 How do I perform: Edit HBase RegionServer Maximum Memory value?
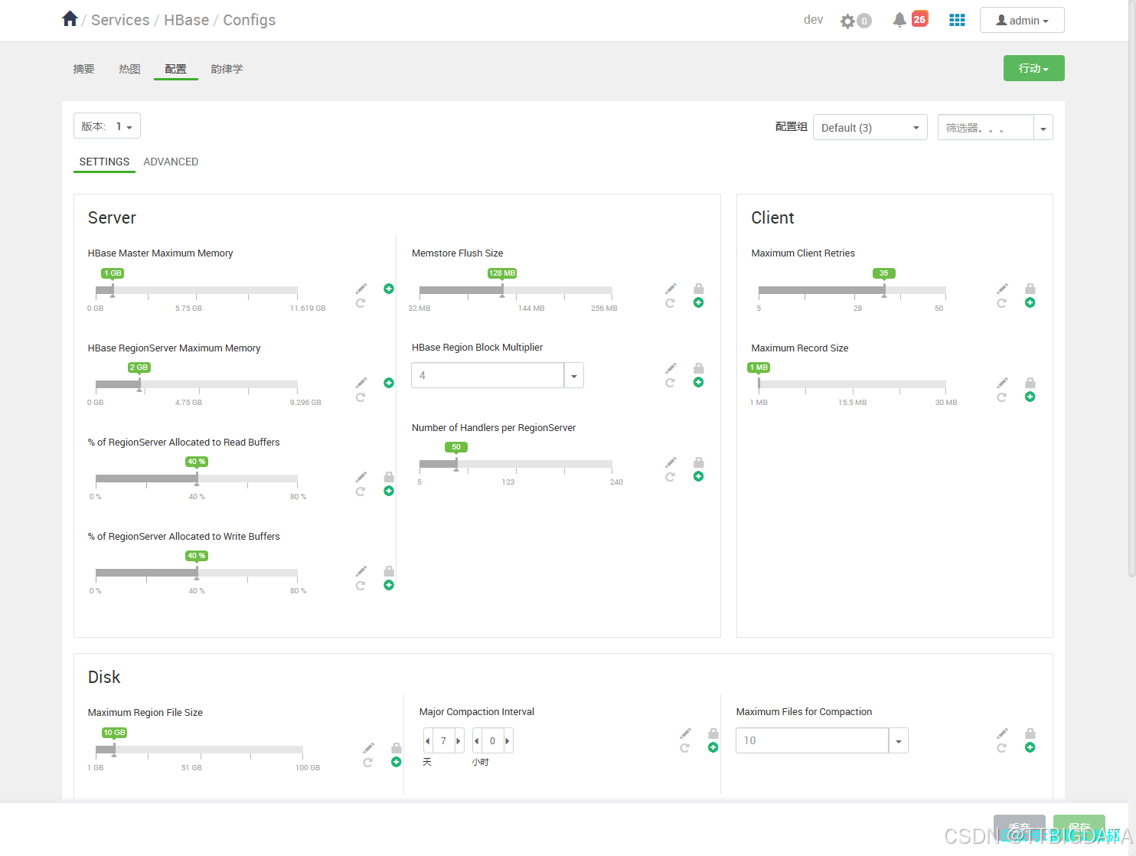coord(361,383)
